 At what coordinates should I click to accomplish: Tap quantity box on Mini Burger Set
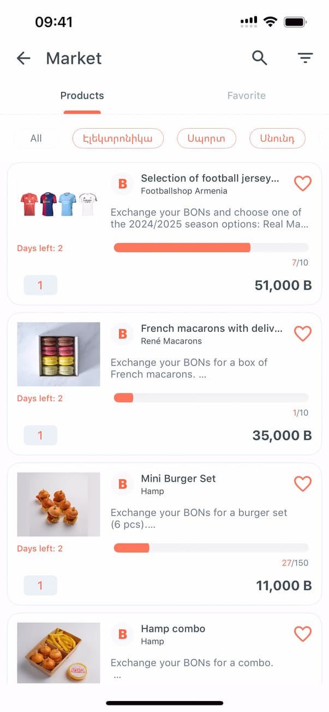[40, 585]
